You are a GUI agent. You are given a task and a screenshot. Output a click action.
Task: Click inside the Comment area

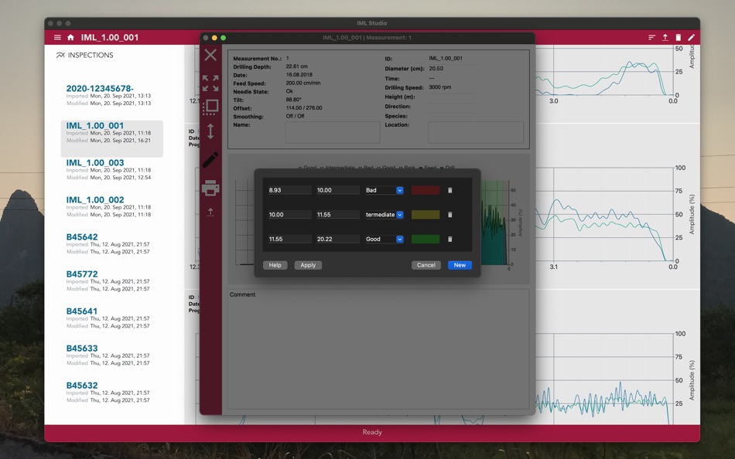coord(378,349)
